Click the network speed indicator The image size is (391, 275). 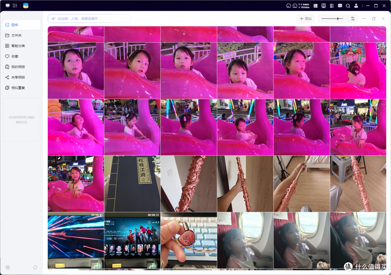304,6
